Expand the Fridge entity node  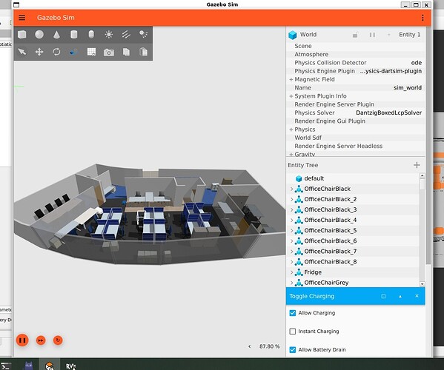291,272
